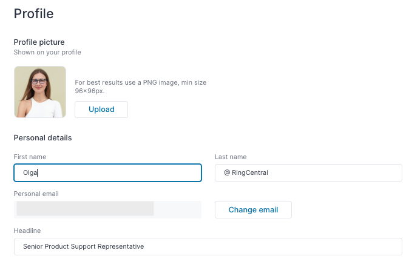Open the profile picture thumbnail
The image size is (409, 262).
pyautogui.click(x=40, y=92)
